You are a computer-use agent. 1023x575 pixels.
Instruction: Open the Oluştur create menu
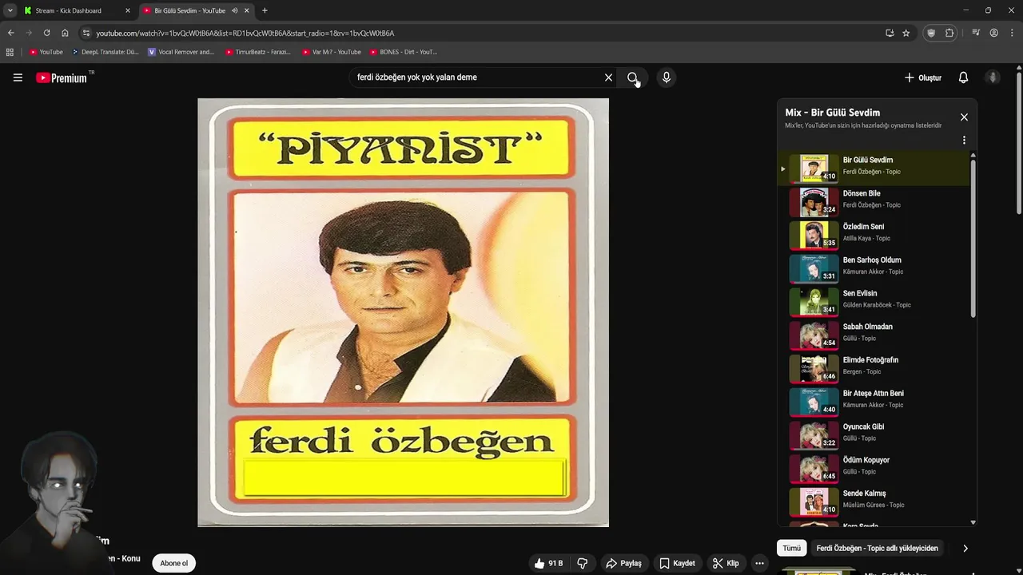point(923,77)
